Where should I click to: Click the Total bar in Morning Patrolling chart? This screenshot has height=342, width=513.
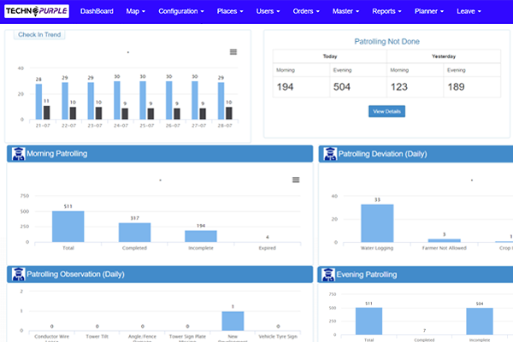pyautogui.click(x=68, y=227)
